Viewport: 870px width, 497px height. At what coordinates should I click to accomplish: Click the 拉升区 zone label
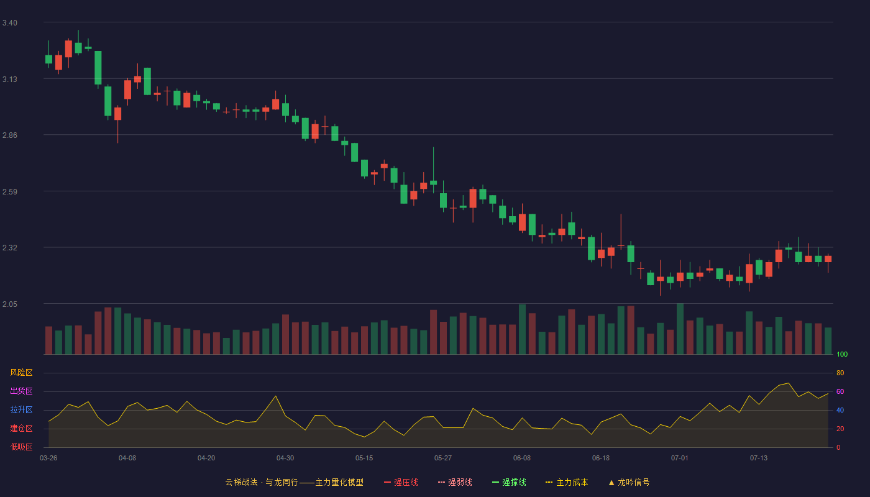pos(21,410)
